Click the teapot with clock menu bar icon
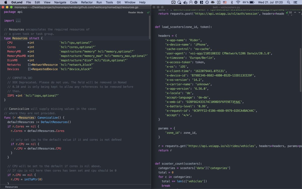Screen dimensions: 302x189 (x=185, y=2)
